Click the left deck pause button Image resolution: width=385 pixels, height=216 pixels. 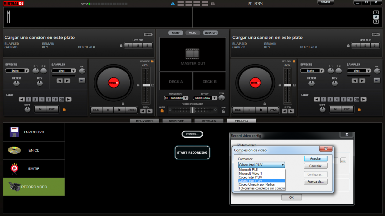[x=108, y=110]
